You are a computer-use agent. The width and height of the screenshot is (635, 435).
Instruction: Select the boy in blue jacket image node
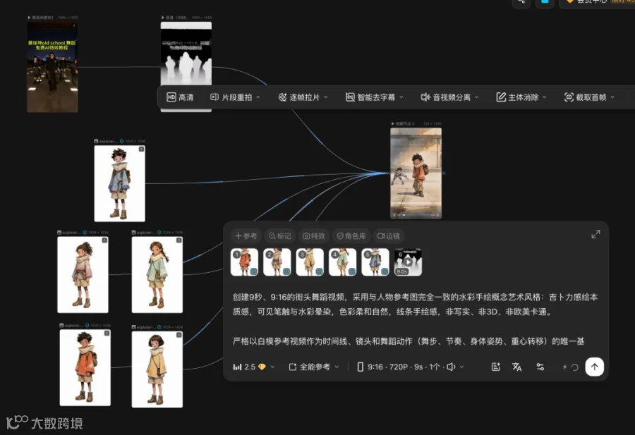[x=119, y=184]
